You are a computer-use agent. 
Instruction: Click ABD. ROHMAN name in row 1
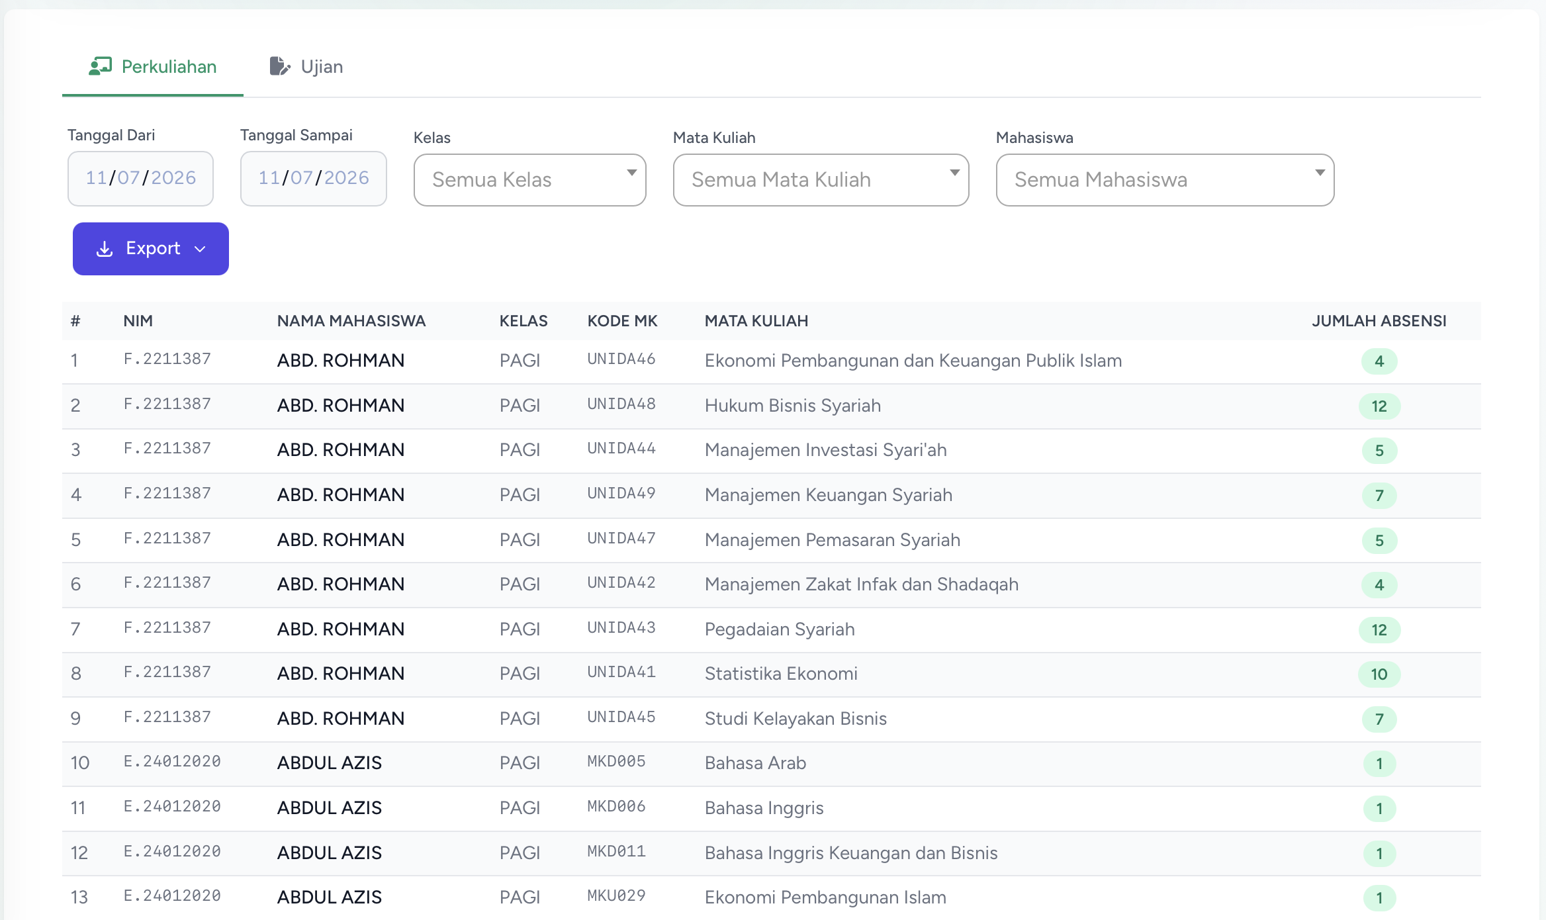click(x=341, y=361)
